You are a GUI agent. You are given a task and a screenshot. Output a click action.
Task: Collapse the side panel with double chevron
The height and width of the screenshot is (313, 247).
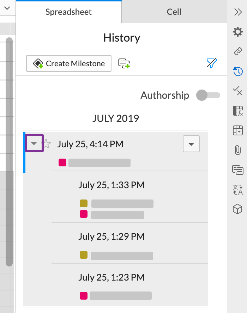(238, 12)
